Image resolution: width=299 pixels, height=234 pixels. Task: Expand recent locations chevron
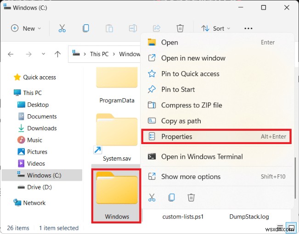pyautogui.click(x=44, y=54)
